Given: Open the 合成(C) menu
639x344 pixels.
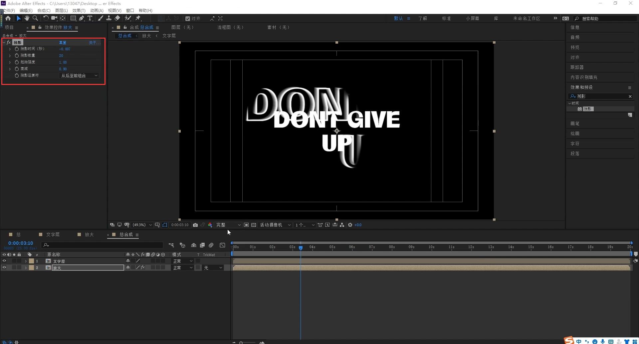Looking at the screenshot, I should pos(44,11).
